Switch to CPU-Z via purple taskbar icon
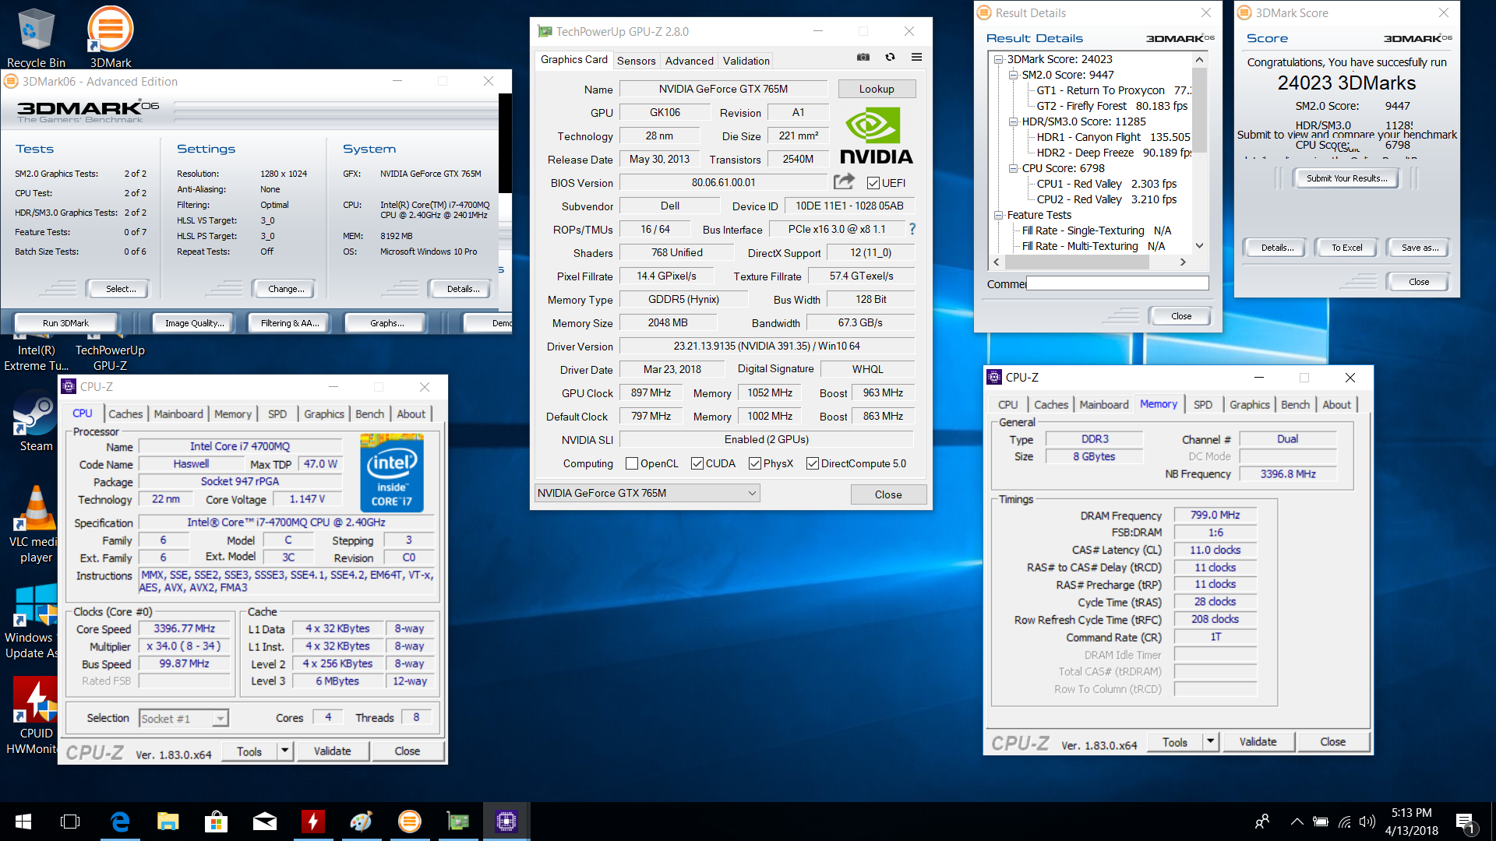This screenshot has height=841, width=1496. coord(506,822)
